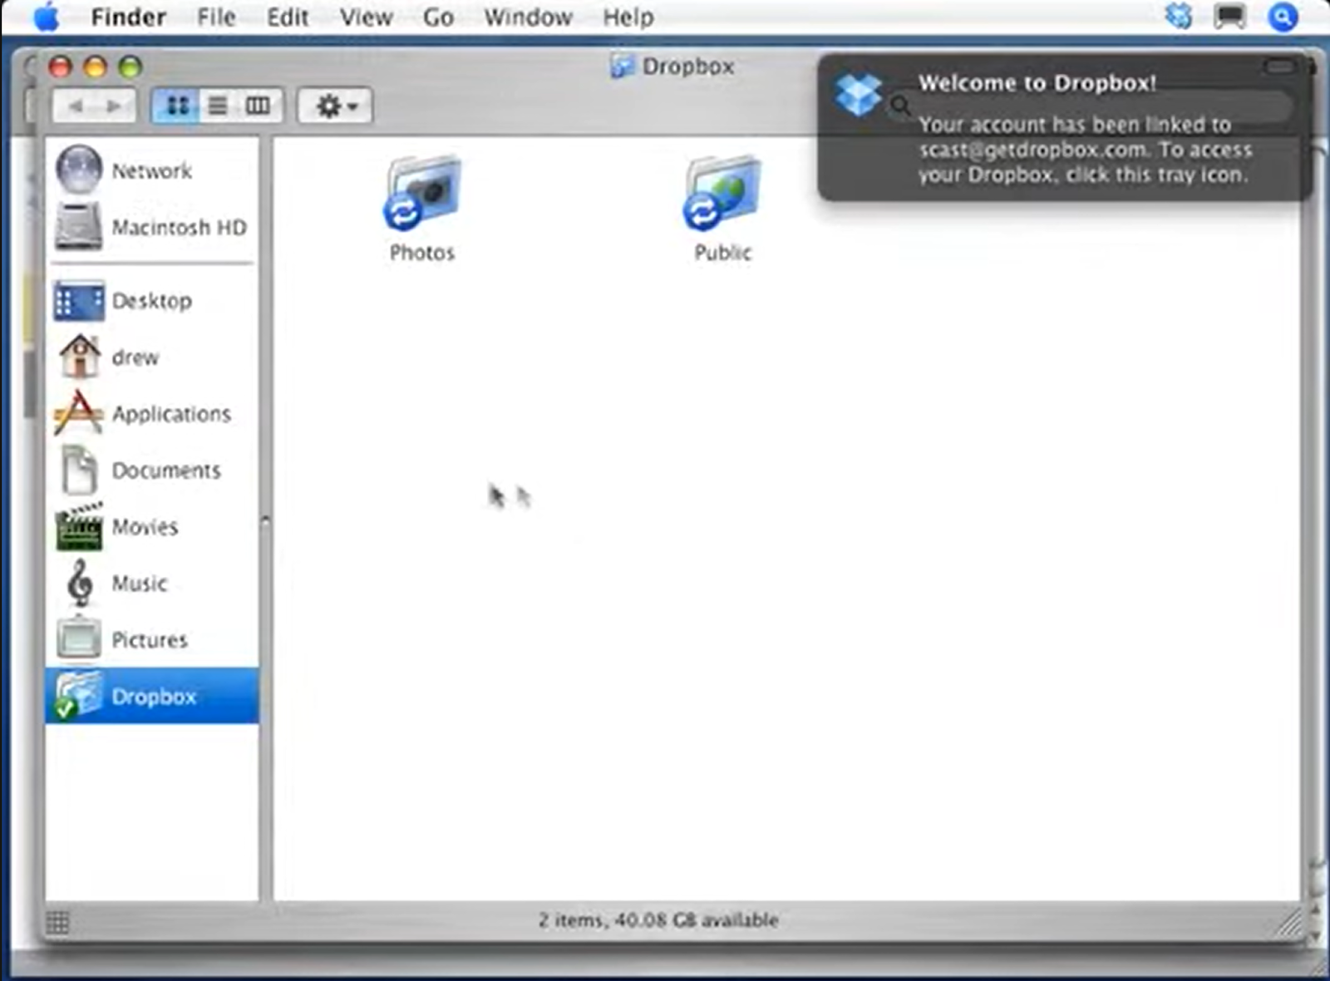This screenshot has width=1330, height=981.
Task: Switch to column view
Action: [x=259, y=106]
